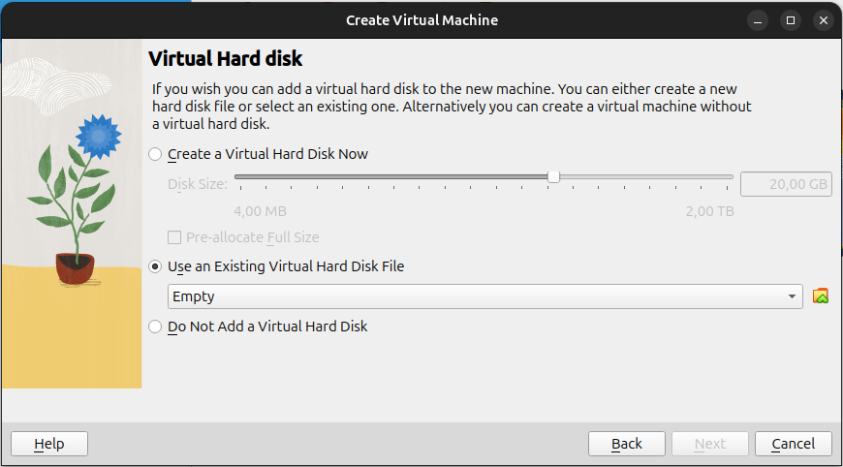Click the Disk Size slider handle
This screenshot has height=467, width=843.
[x=553, y=176]
